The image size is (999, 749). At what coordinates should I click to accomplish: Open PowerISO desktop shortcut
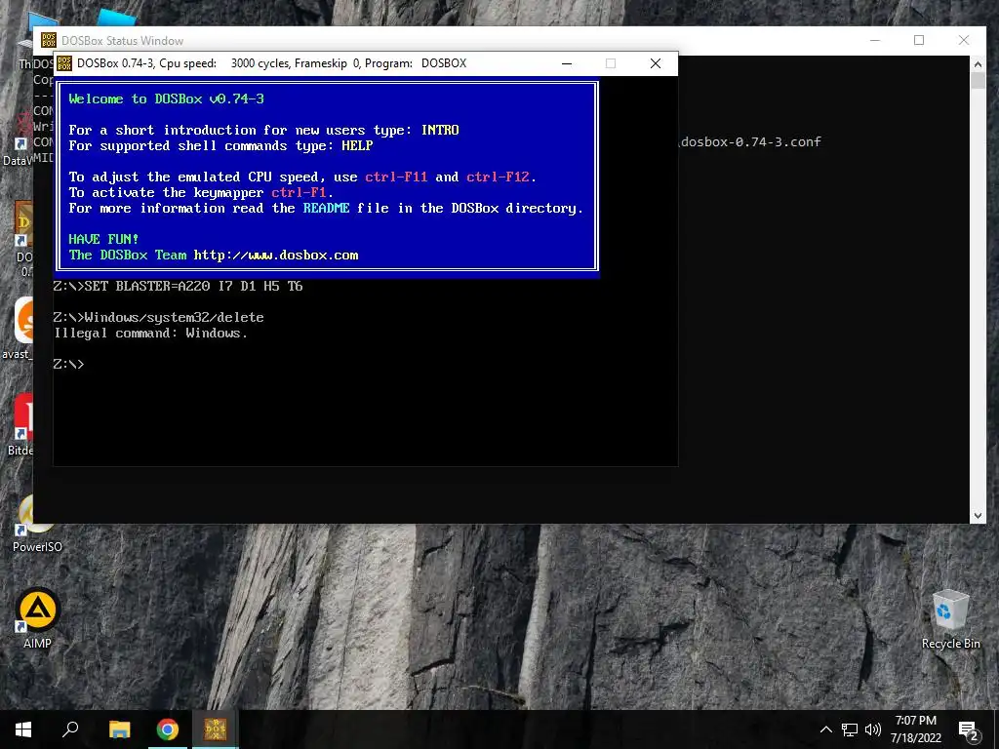37,523
